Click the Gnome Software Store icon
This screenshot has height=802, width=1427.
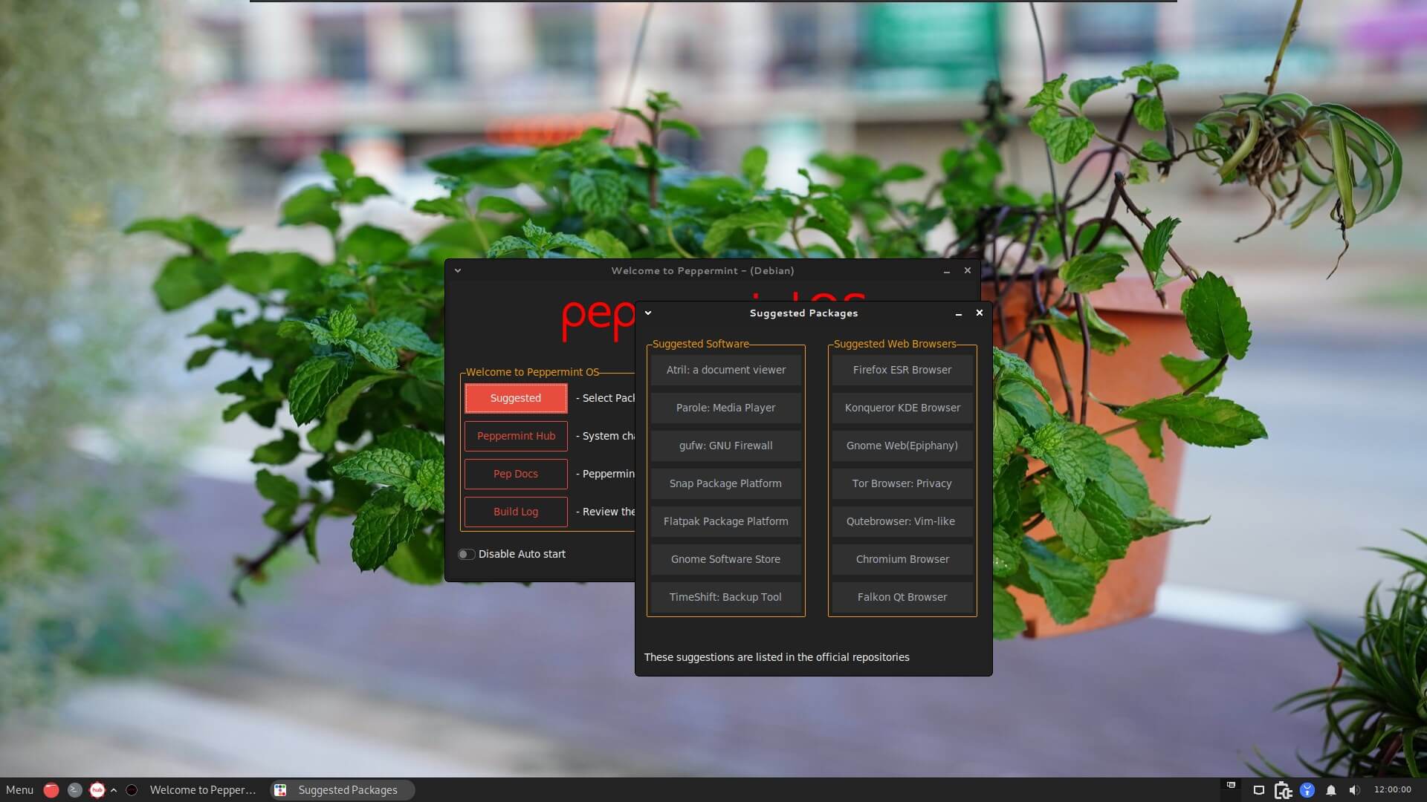(725, 558)
